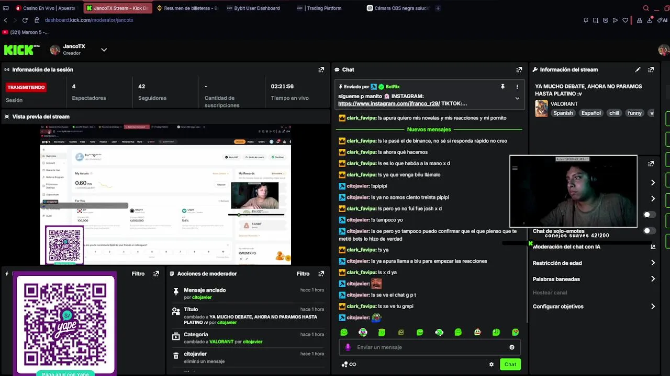Click the heart bookmark icon in toolbar

[625, 20]
